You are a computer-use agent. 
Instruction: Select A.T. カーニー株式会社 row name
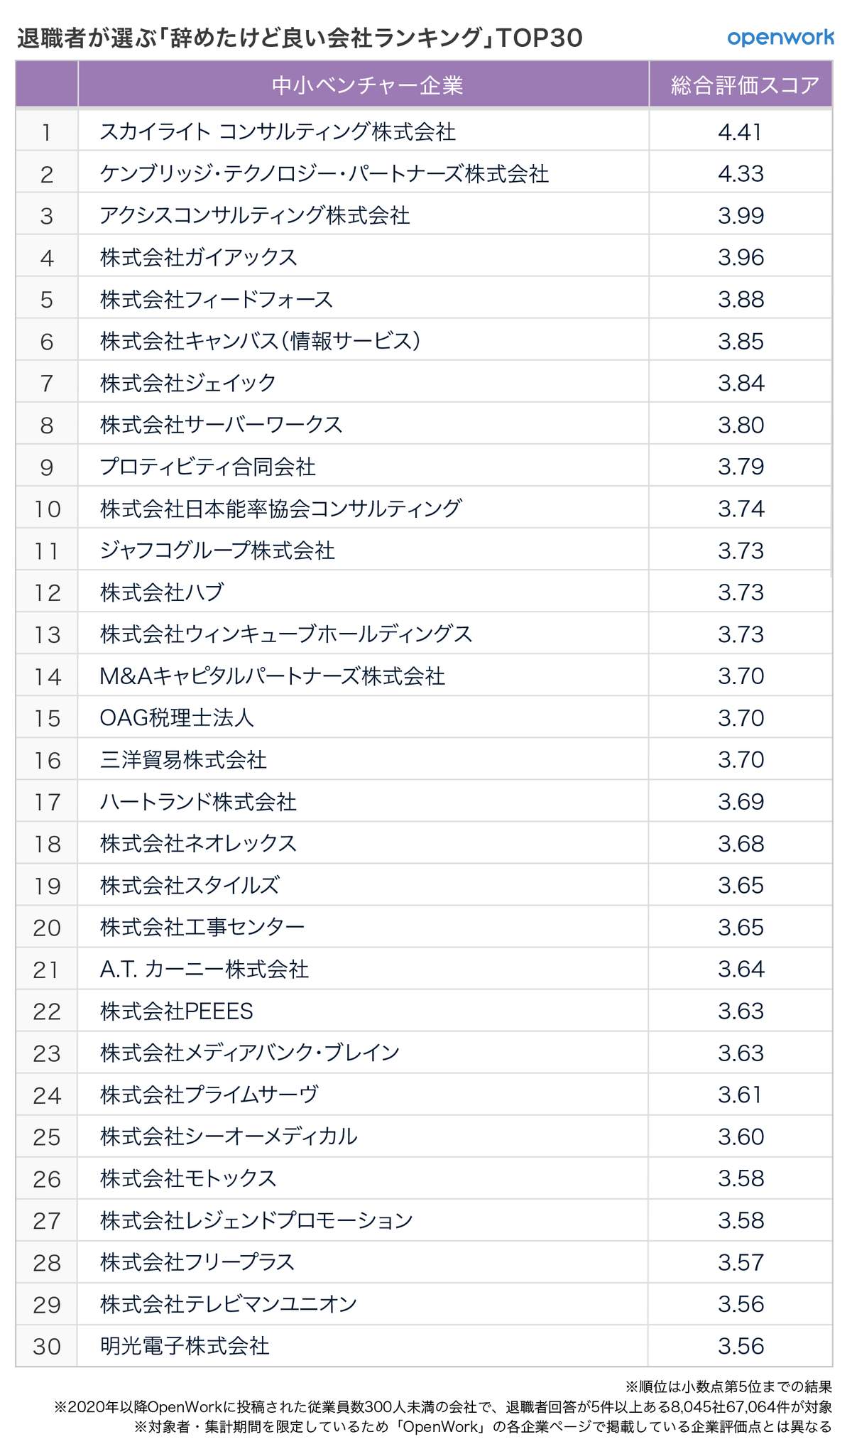point(204,970)
